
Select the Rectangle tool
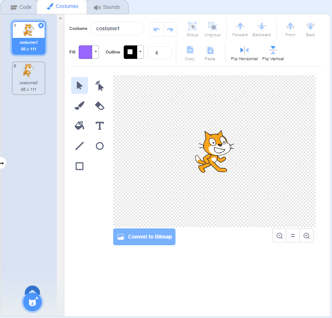(80, 166)
